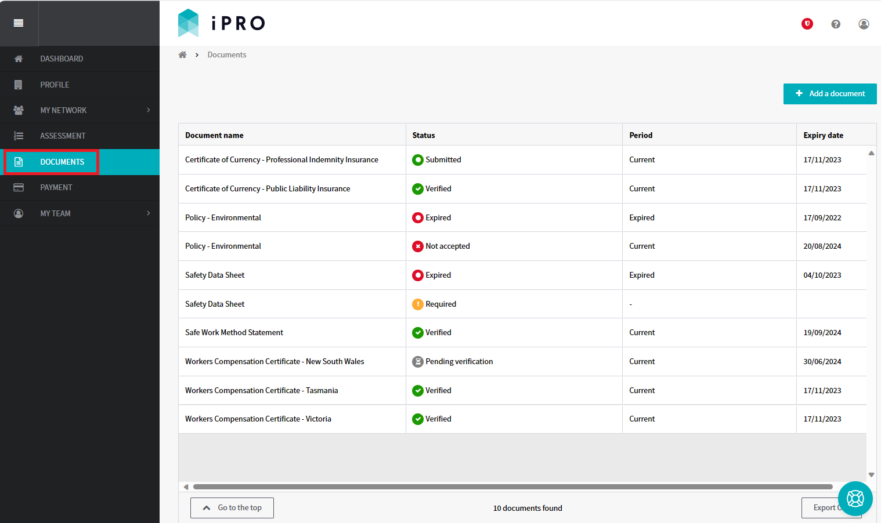Click the Profile building icon in sidebar
Viewport: 881px width, 523px height.
coord(19,85)
